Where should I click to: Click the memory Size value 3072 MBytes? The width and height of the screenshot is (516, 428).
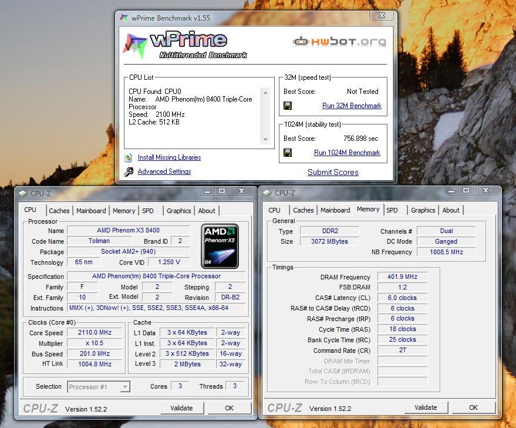(329, 241)
